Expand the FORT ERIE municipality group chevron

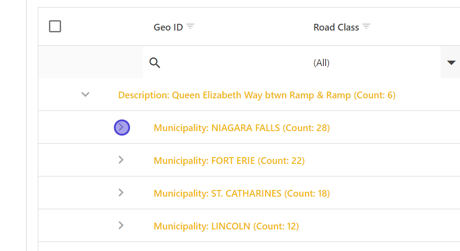121,160
